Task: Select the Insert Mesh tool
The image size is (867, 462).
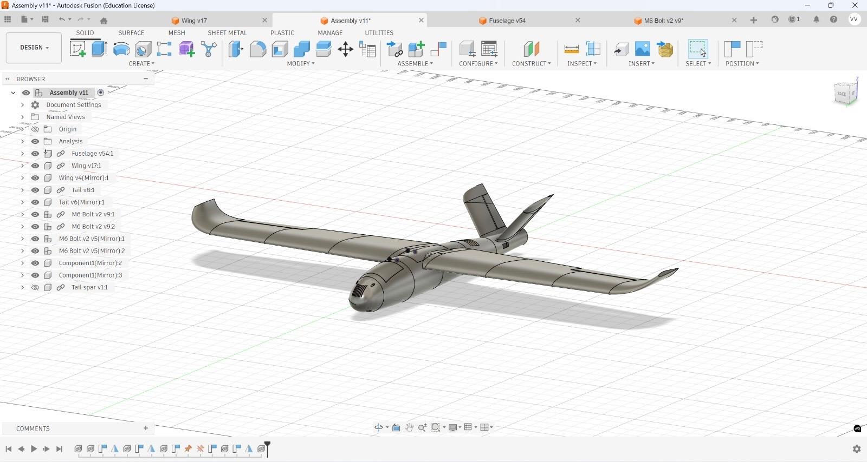Action: point(665,49)
